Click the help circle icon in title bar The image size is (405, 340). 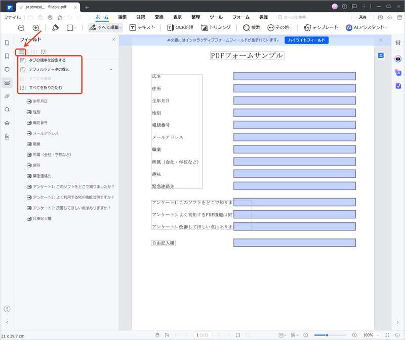click(x=344, y=7)
